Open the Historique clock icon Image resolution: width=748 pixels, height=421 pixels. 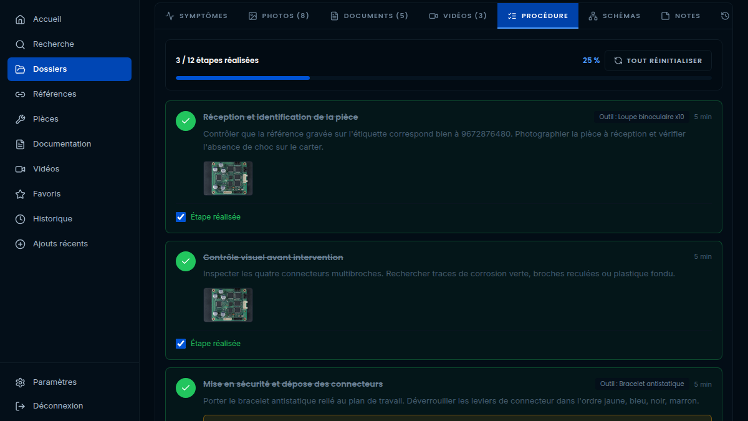point(21,219)
